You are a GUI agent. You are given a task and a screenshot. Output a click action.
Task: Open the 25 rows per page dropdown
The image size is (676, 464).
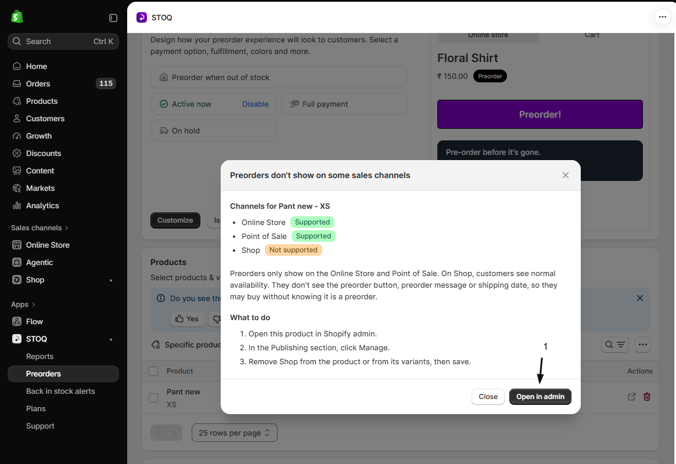click(x=235, y=433)
